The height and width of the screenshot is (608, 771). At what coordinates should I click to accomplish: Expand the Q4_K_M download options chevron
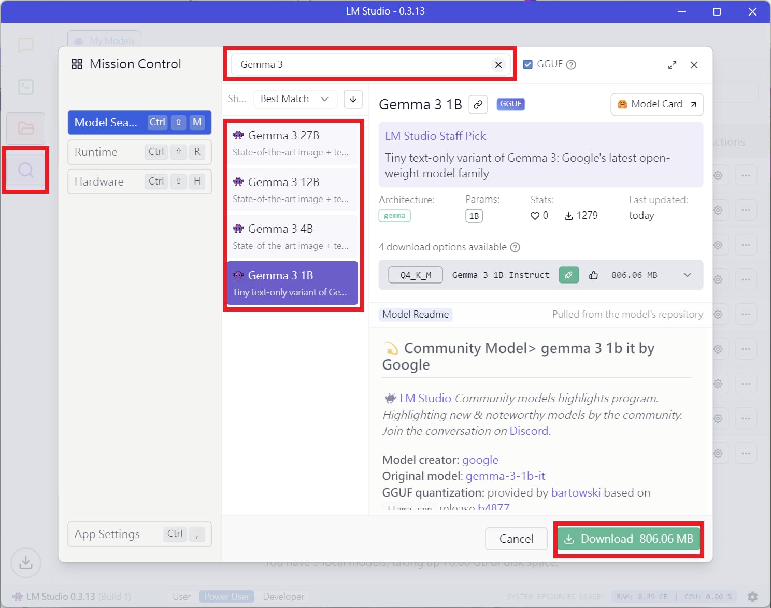pyautogui.click(x=687, y=275)
